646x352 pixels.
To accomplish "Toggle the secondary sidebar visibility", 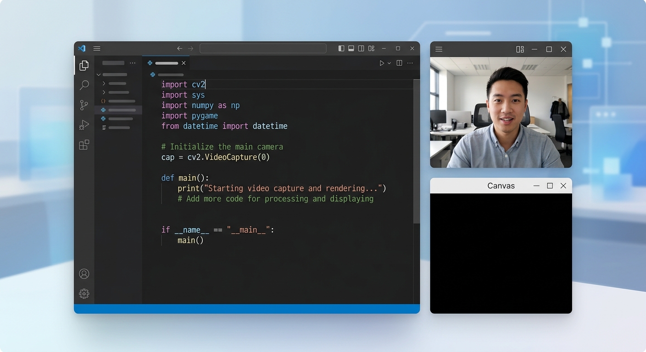I will point(361,48).
